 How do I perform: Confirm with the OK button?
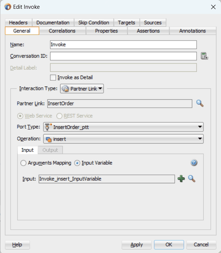169,245
